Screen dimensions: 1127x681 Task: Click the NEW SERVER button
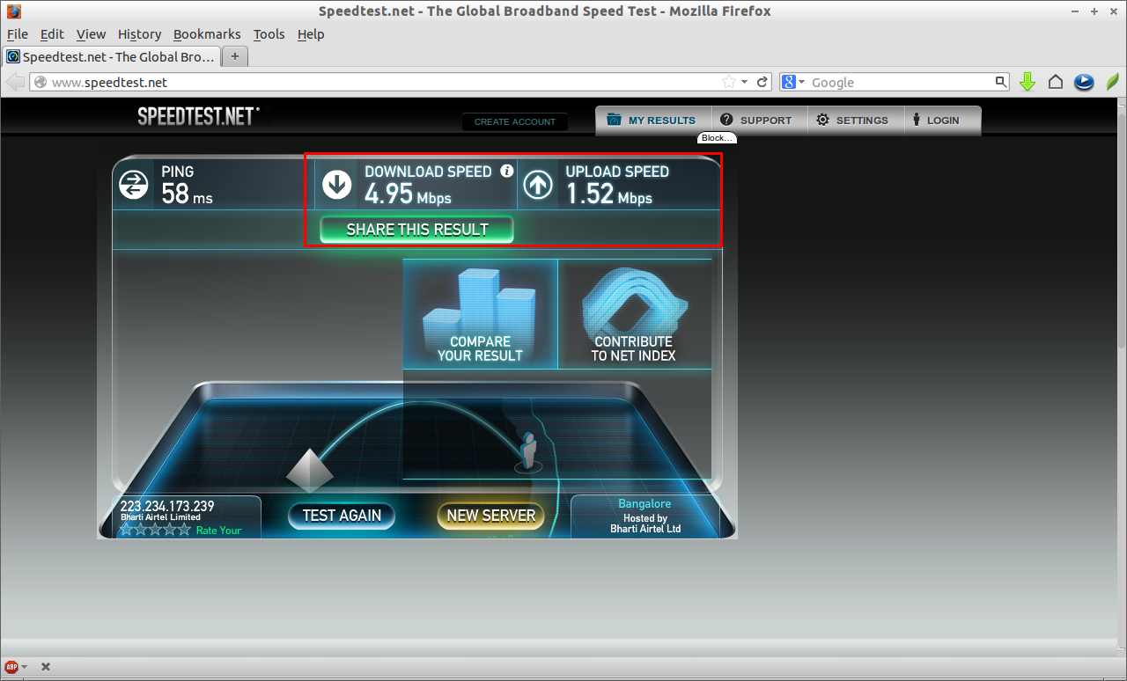tap(491, 516)
